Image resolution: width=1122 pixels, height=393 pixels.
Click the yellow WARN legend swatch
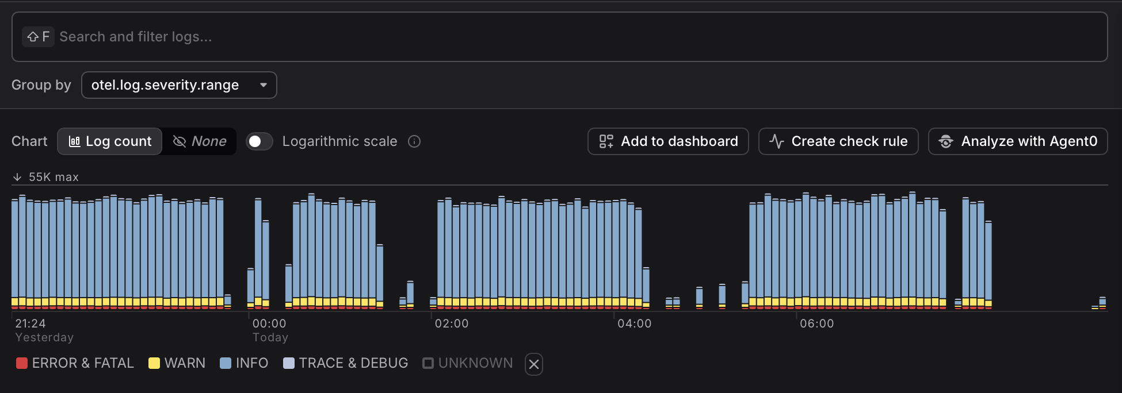(x=154, y=363)
